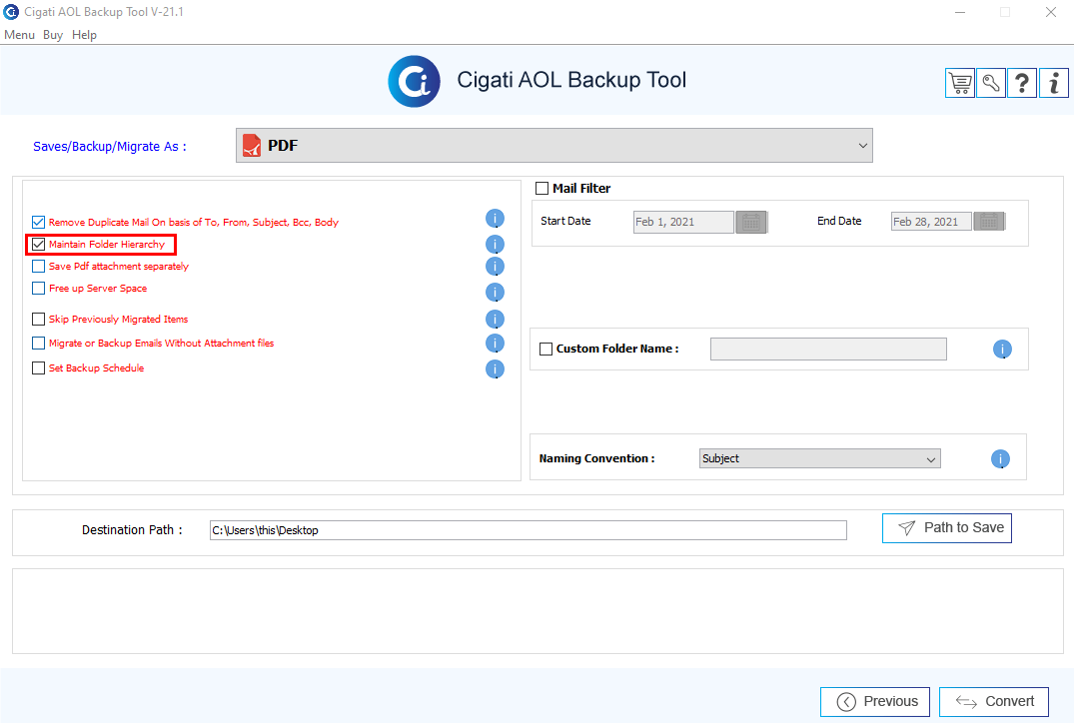
Task: Open the Saves/Backup/Migrate As PDF dropdown
Action: [554, 145]
